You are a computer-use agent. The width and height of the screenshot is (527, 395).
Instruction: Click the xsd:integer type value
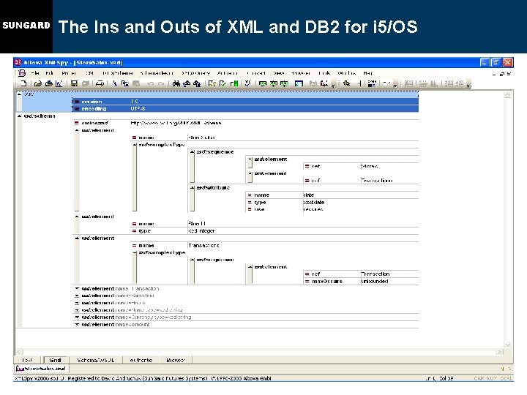201,230
